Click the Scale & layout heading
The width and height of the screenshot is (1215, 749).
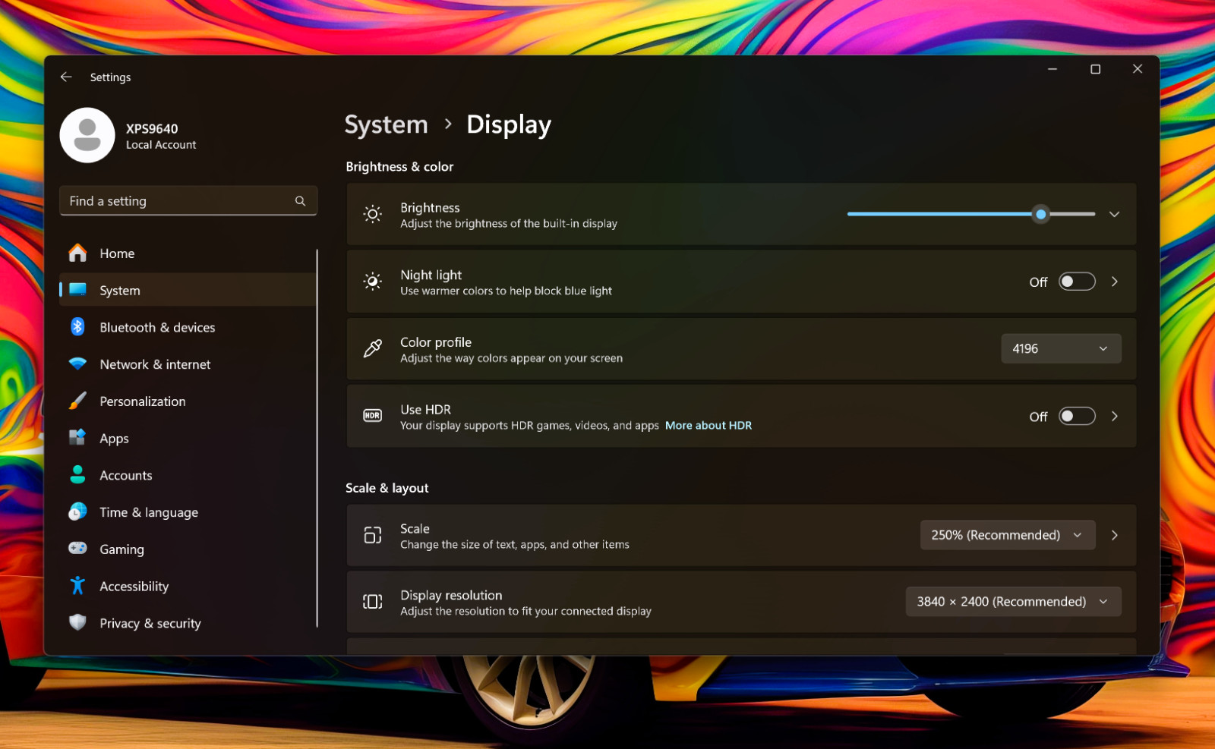click(x=387, y=488)
